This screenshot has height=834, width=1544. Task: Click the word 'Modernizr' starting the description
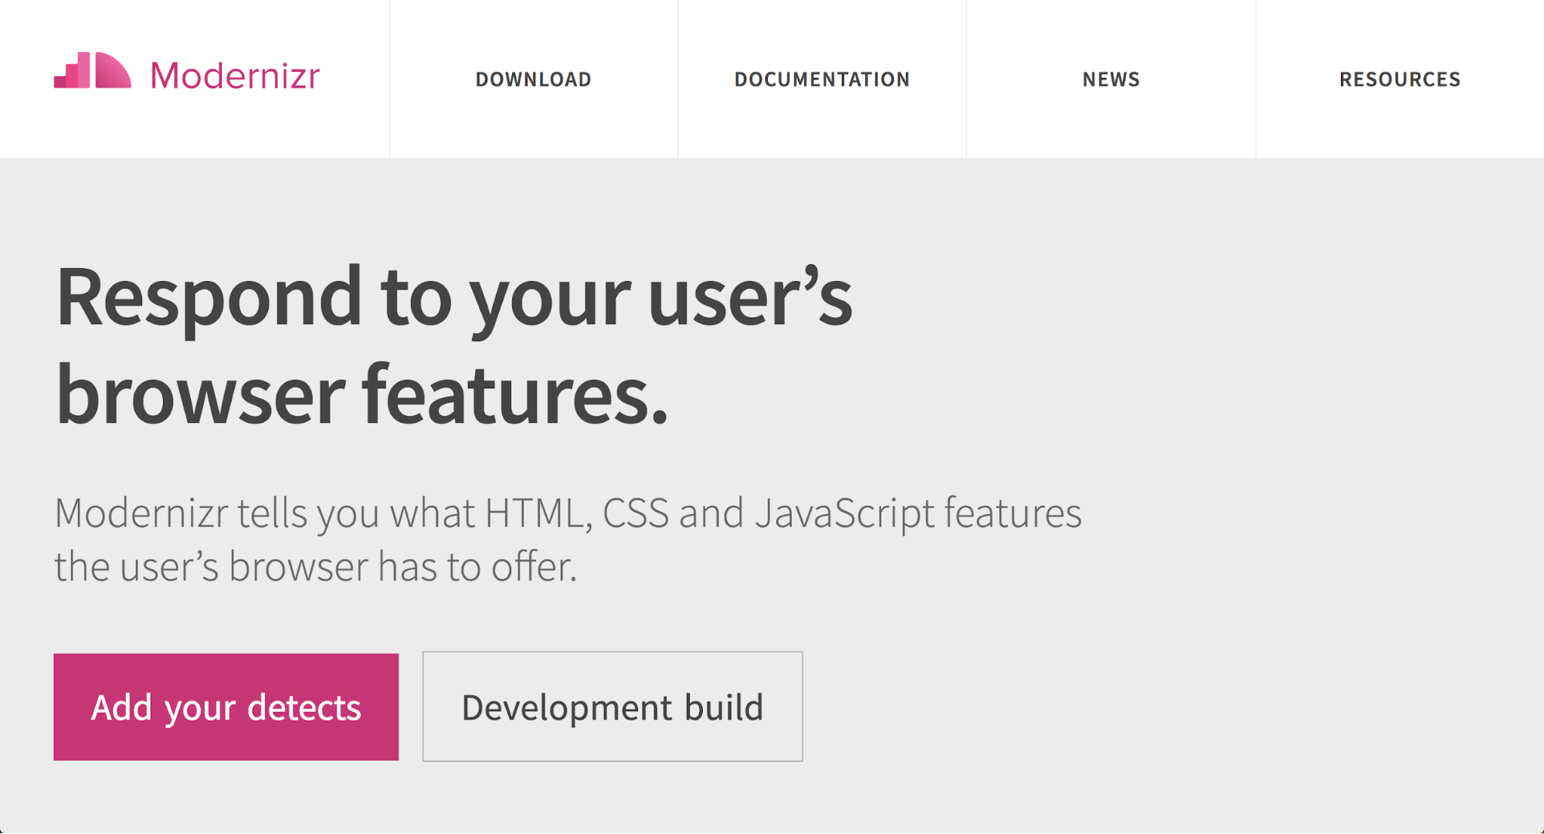(x=141, y=514)
